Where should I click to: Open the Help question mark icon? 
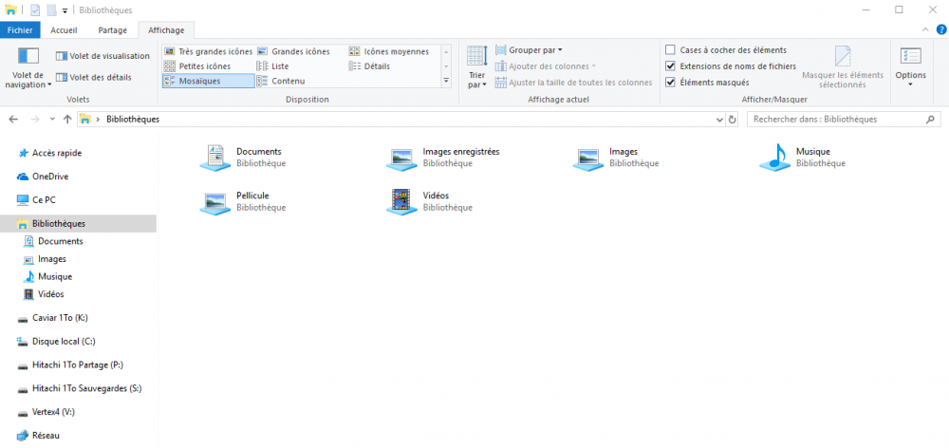[941, 29]
